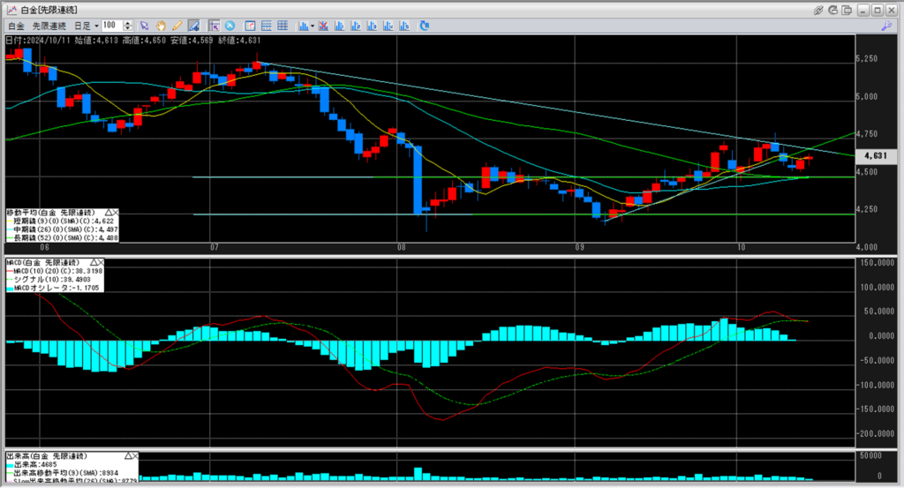Open the blue wrench settings icon
Screen dimensions: 904x488
point(886,26)
